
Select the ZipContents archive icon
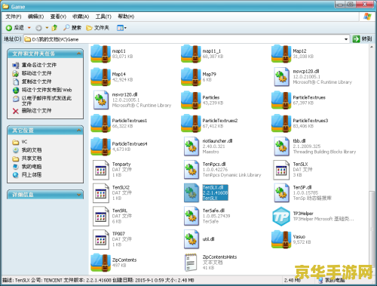(100, 263)
